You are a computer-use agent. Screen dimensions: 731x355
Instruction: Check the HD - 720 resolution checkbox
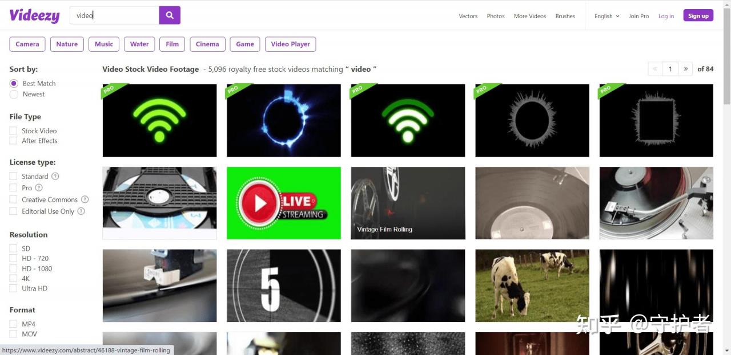click(13, 259)
